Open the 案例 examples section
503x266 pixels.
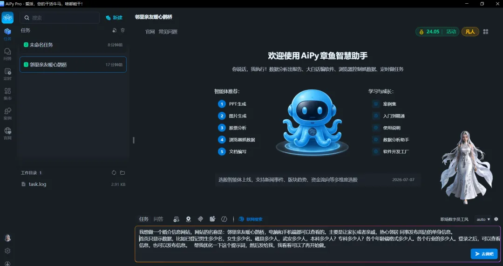pyautogui.click(x=7, y=114)
